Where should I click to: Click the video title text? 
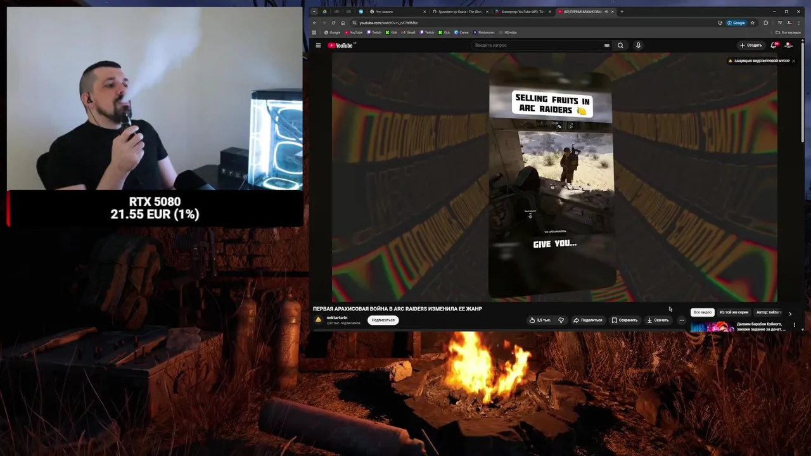[x=397, y=308]
